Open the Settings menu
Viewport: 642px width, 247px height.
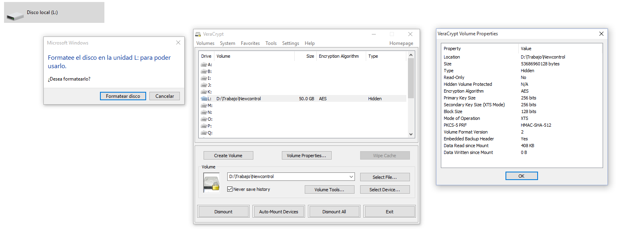[291, 43]
